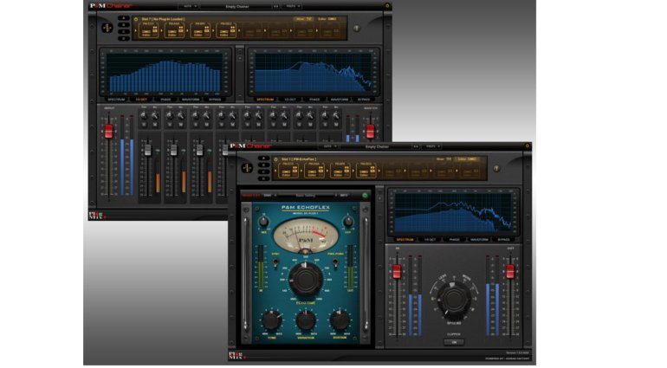Open Empty Chainer preset menu in back window
The width and height of the screenshot is (667, 368).
236,6
